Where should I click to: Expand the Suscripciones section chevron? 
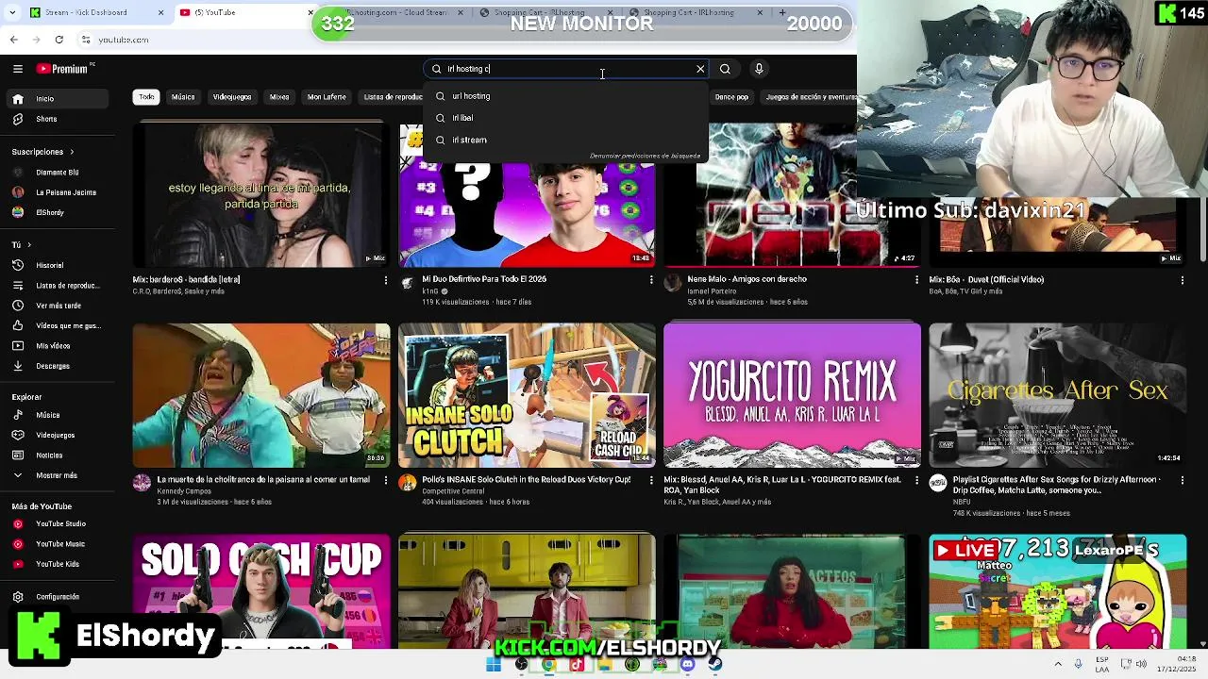pyautogui.click(x=71, y=152)
